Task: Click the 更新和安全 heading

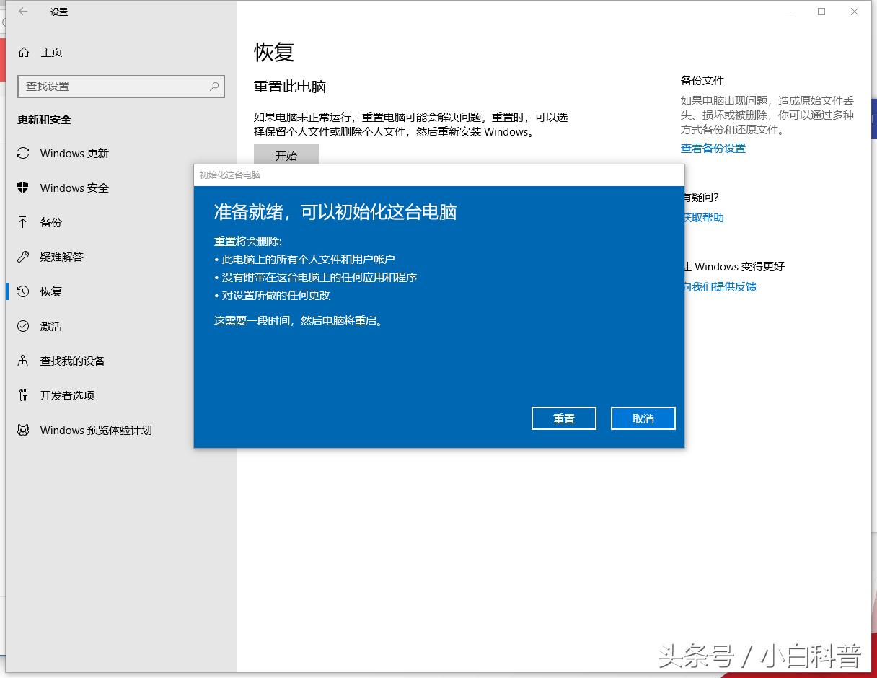Action: click(x=43, y=120)
